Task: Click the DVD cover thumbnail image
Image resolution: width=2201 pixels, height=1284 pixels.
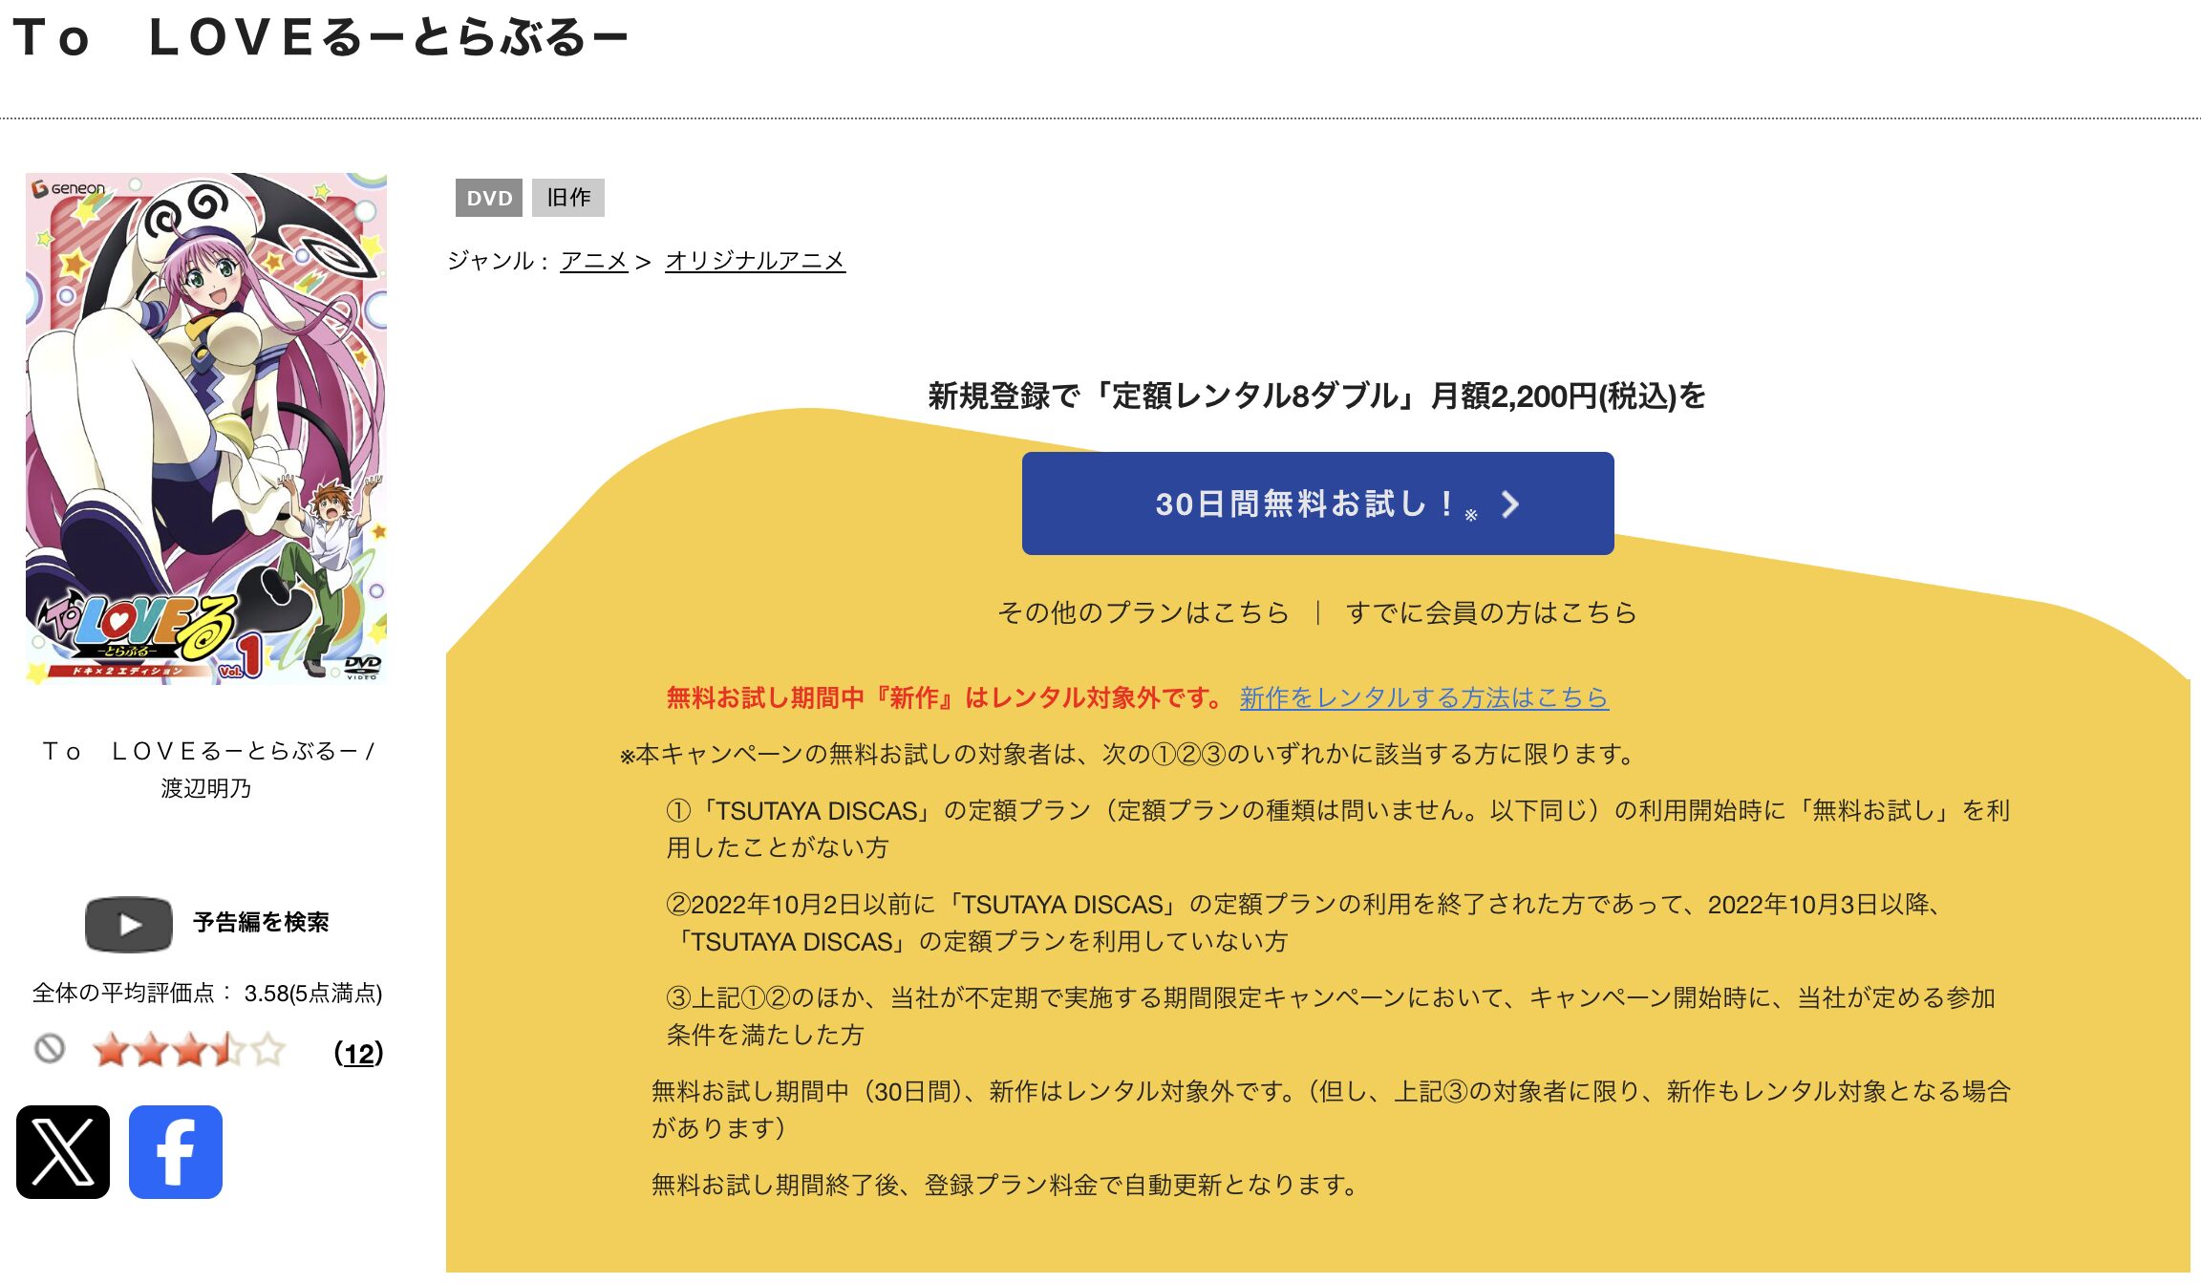Action: coord(206,428)
